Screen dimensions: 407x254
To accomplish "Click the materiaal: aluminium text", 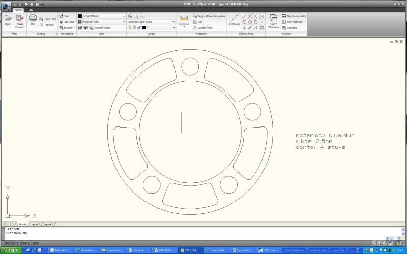I will [x=325, y=135].
